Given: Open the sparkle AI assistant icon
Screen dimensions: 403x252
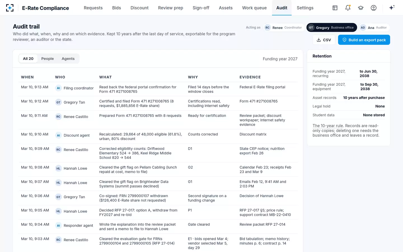Looking at the screenshot, I should coord(392,8).
